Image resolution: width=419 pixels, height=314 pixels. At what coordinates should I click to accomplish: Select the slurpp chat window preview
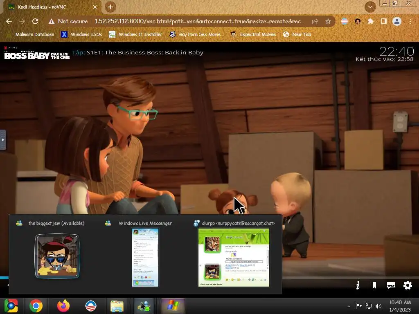pyautogui.click(x=234, y=253)
